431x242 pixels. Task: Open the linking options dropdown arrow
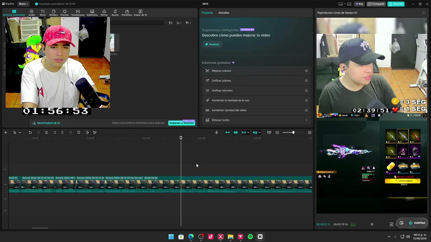pyautogui.click(x=248, y=132)
